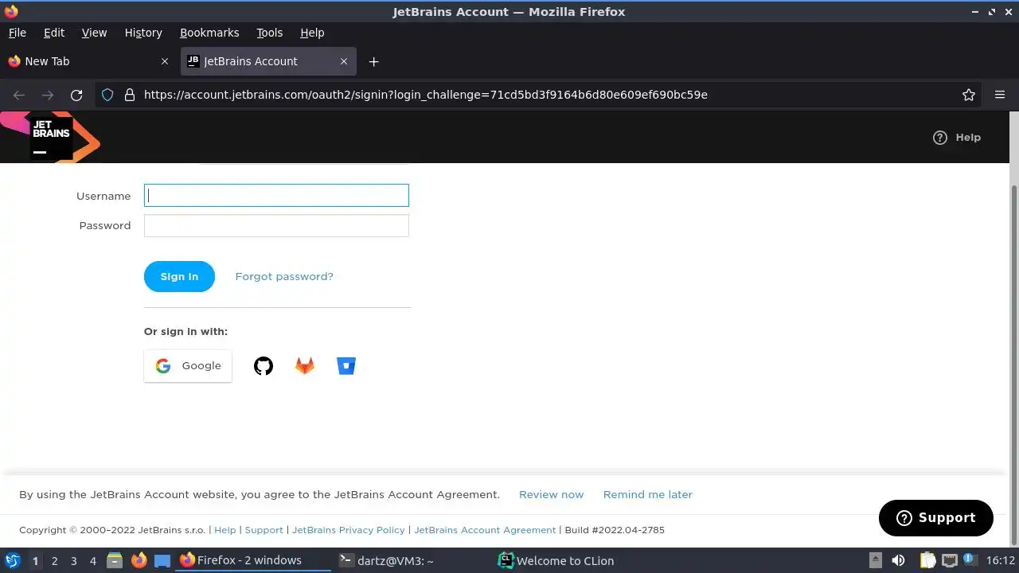Open the Support chat widget
The height and width of the screenshot is (573, 1019).
tap(936, 518)
